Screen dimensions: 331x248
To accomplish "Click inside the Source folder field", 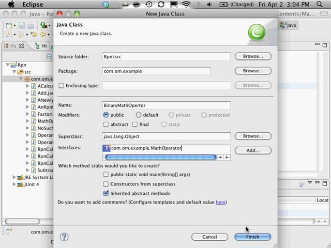I will 167,56.
